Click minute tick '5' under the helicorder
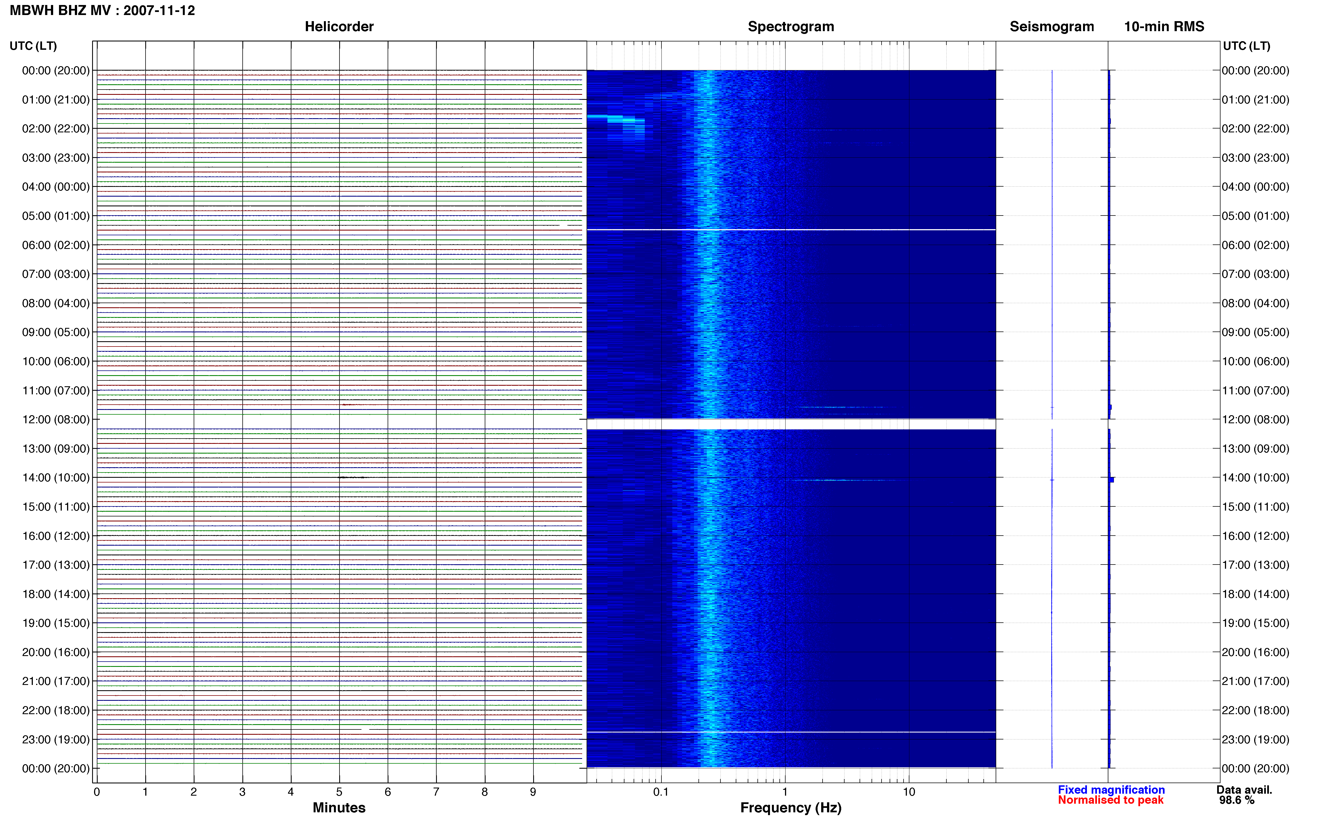The image size is (1319, 824). point(339,792)
